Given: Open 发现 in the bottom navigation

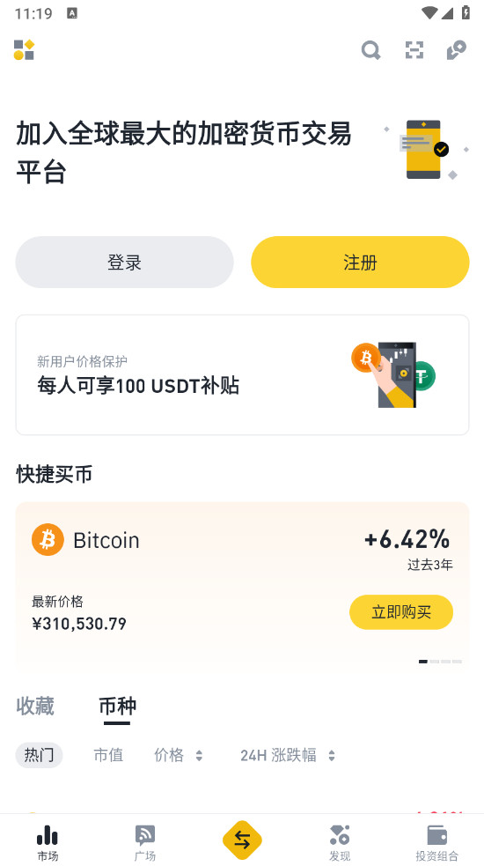Looking at the screenshot, I should [340, 843].
